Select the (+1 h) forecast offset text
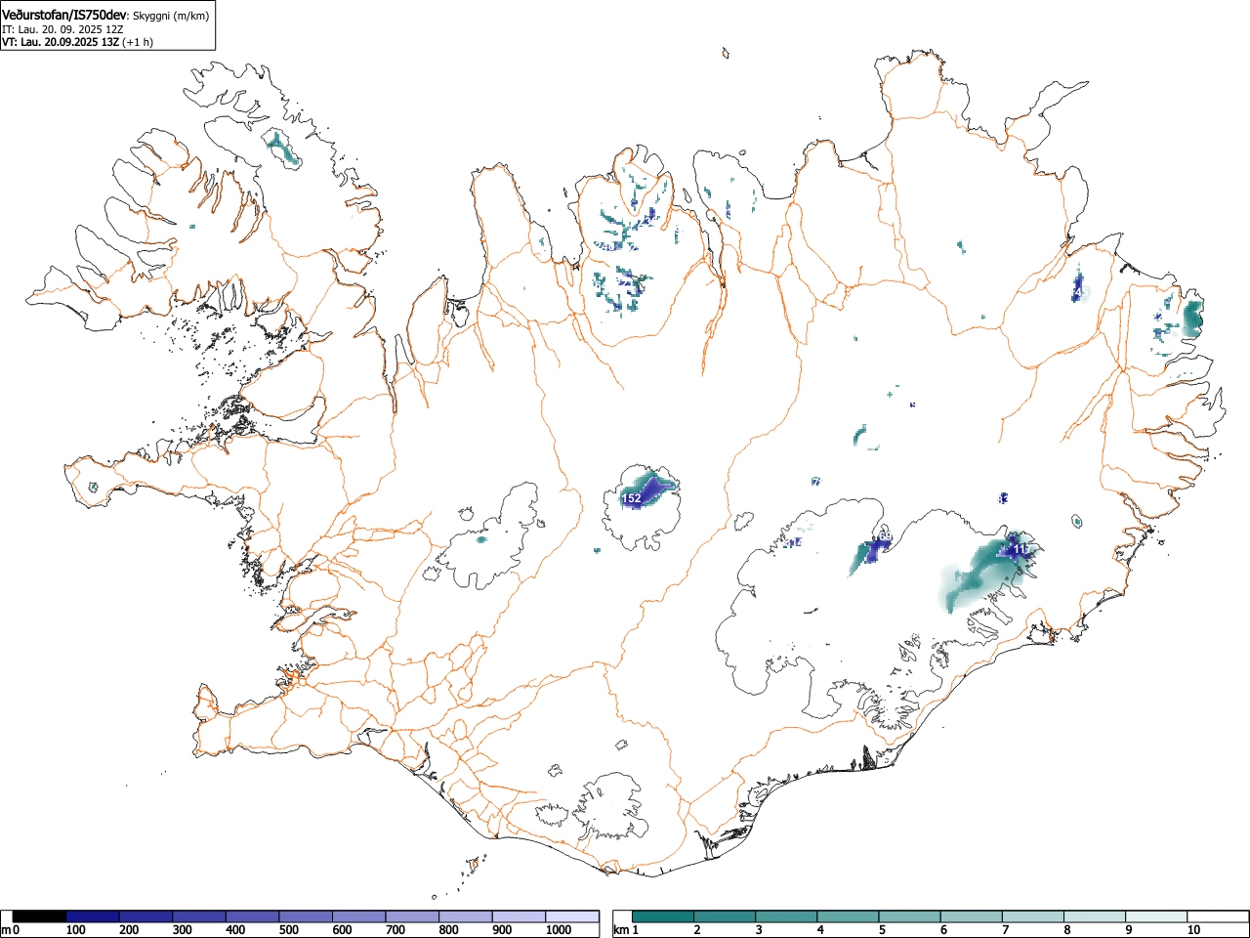This screenshot has height=938, width=1250. click(138, 42)
